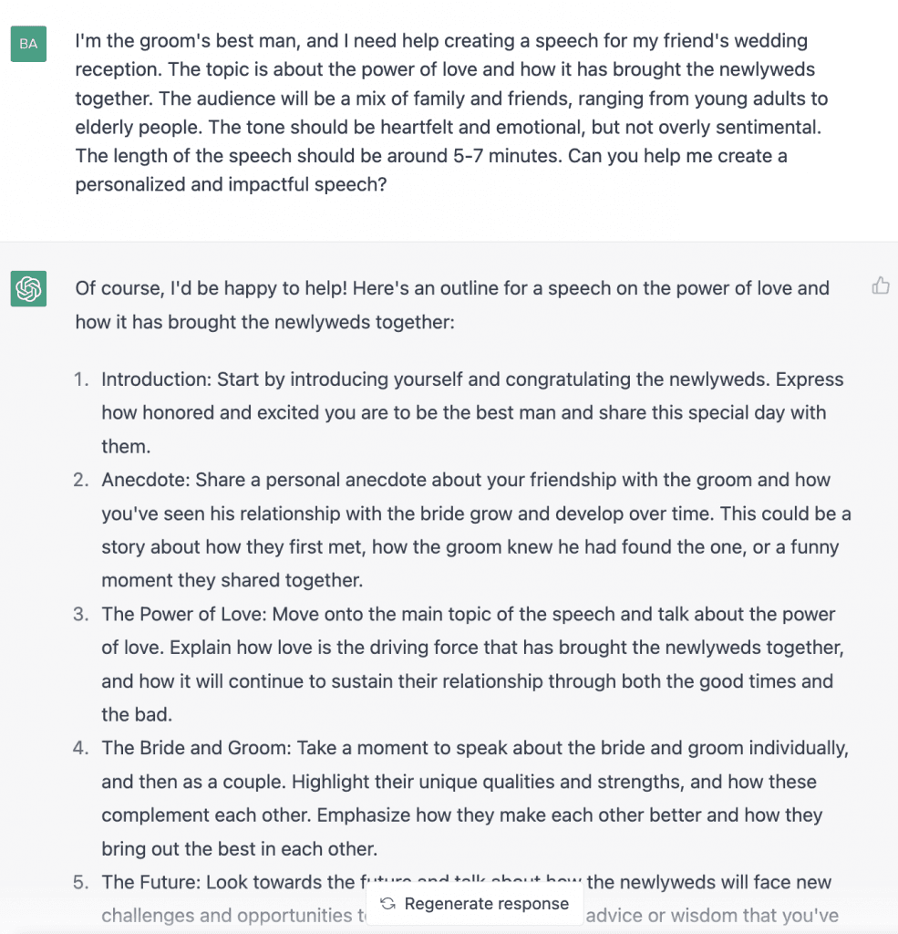
Task: Click the ChatGPT logo beside the response
Action: click(x=28, y=289)
